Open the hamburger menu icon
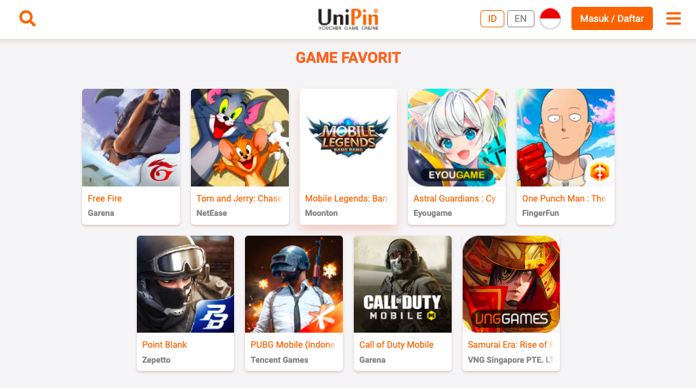Image resolution: width=696 pixels, height=388 pixels. pos(673,18)
